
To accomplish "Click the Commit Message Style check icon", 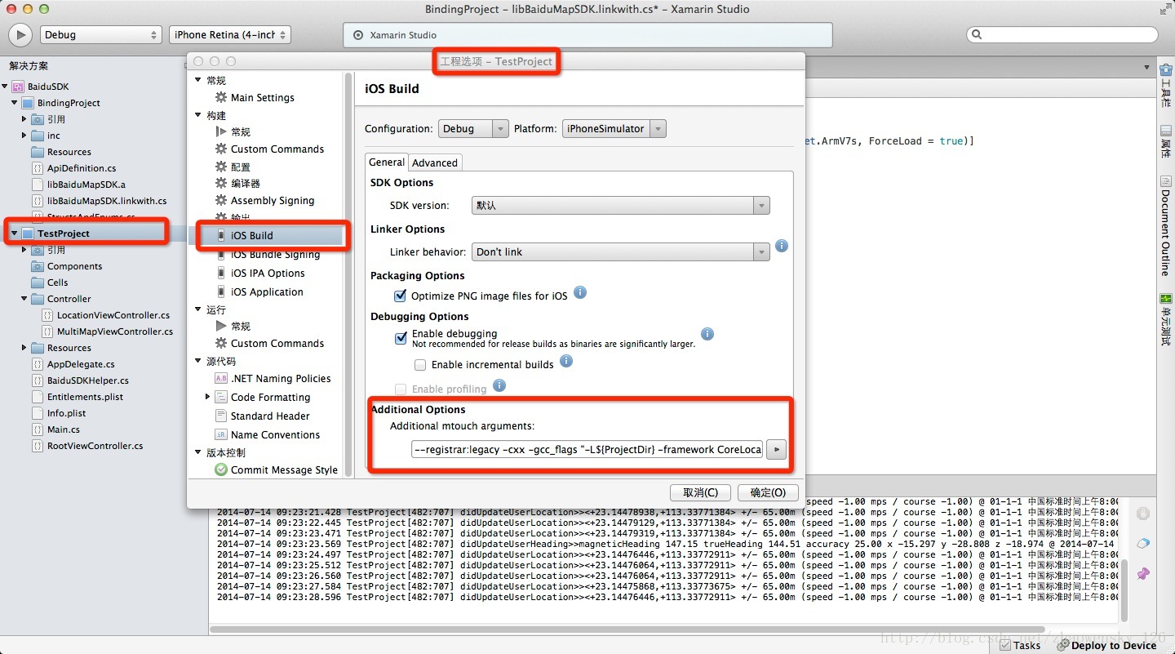I will 221,470.
